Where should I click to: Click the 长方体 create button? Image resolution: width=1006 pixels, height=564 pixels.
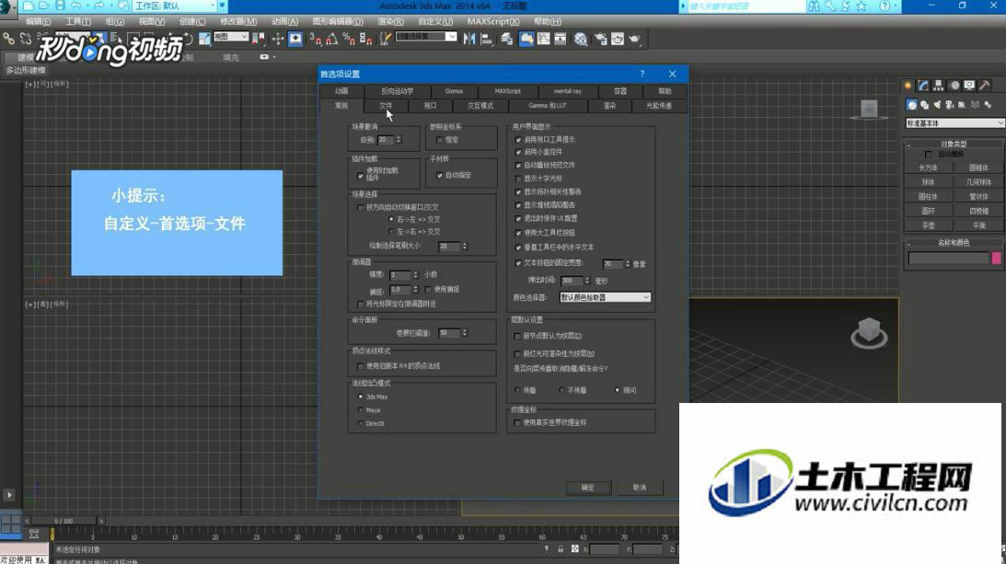click(928, 167)
